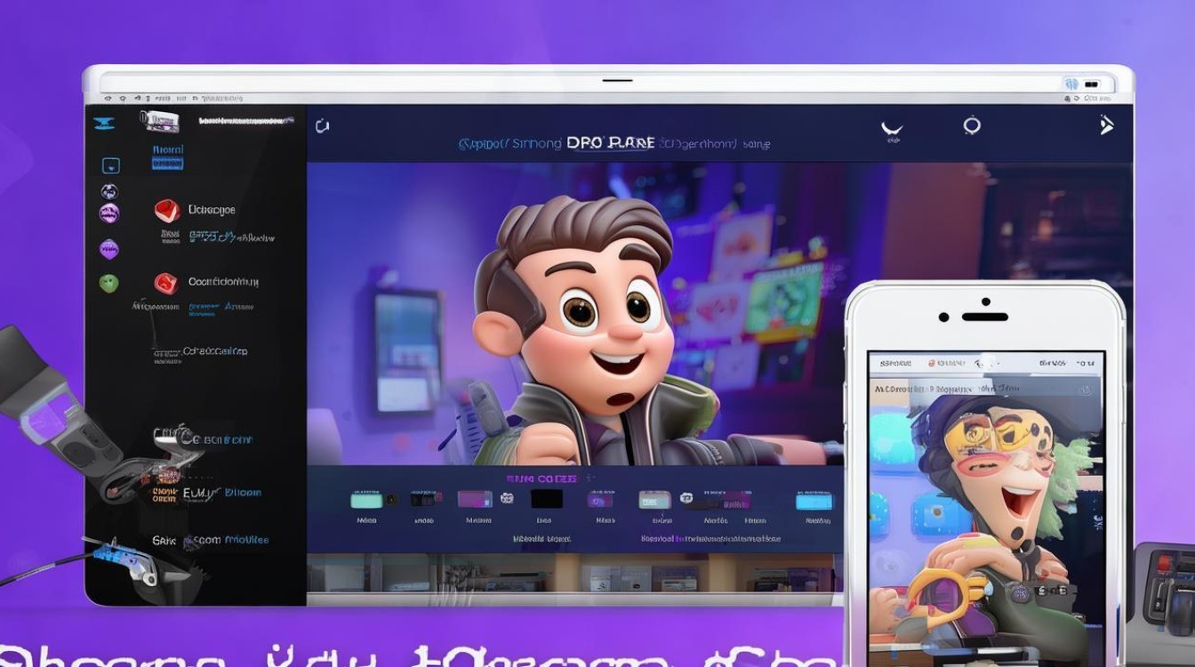Image resolution: width=1195 pixels, height=667 pixels.
Task: Choose the black swatch in bottom strip
Action: click(x=547, y=499)
